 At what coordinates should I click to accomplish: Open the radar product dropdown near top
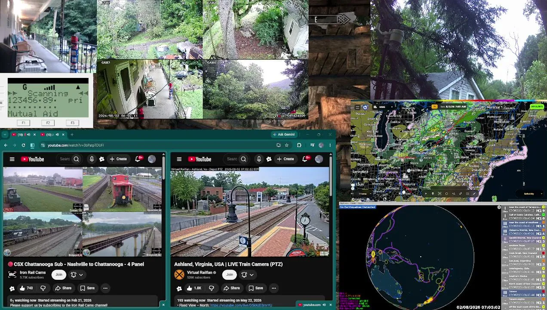tap(384, 107)
